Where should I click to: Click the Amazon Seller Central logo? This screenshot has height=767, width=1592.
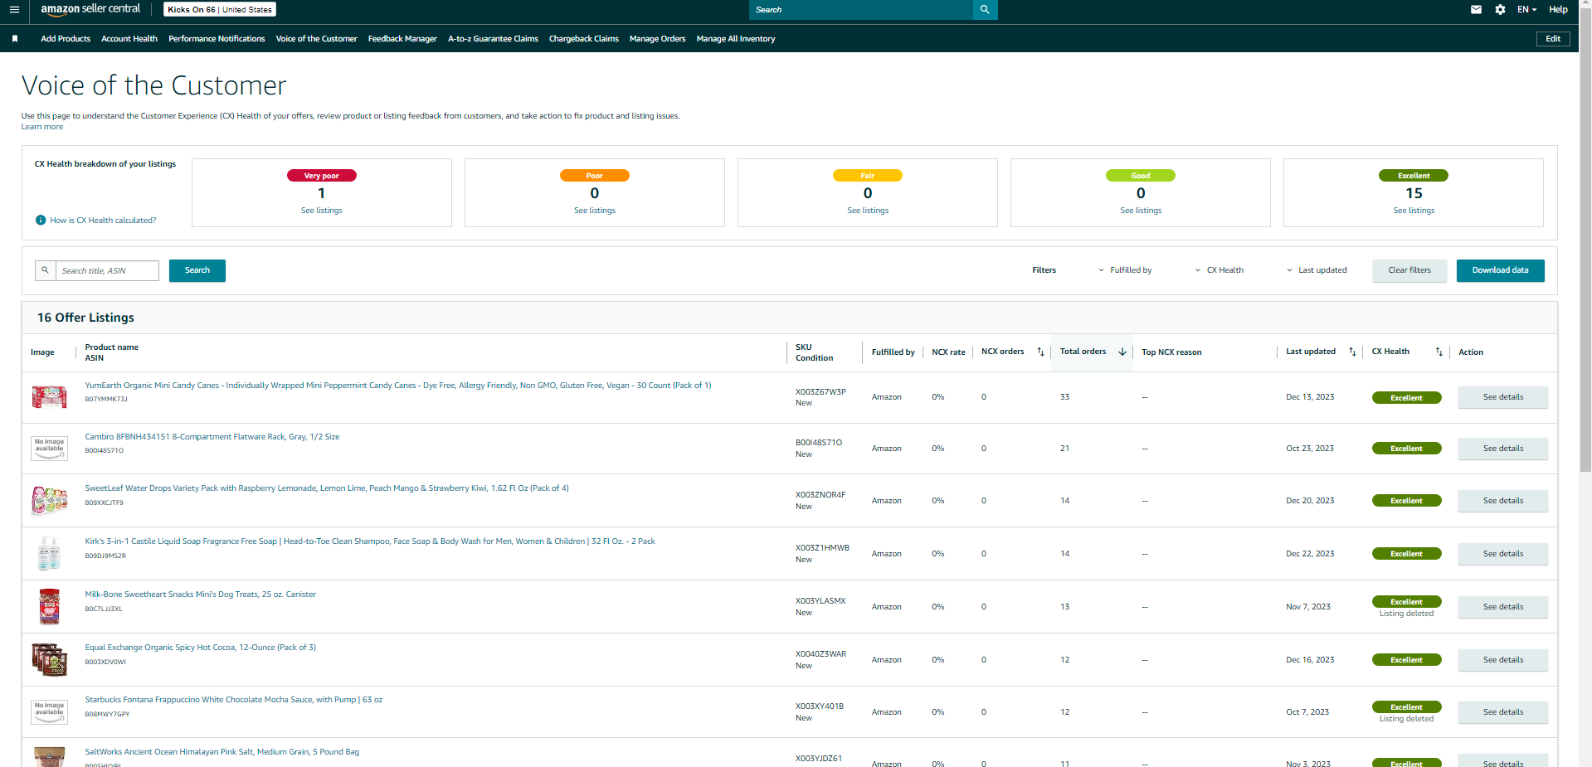(x=90, y=9)
